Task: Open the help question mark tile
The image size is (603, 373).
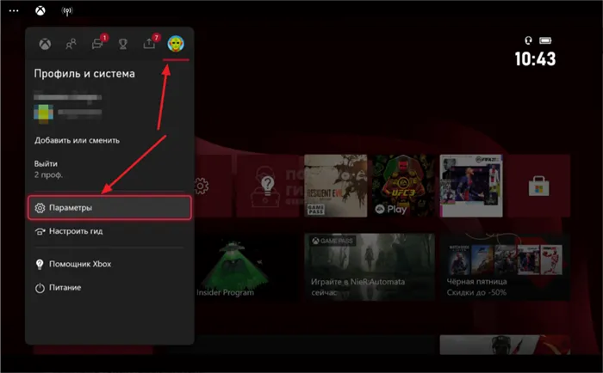Action: coord(268,186)
